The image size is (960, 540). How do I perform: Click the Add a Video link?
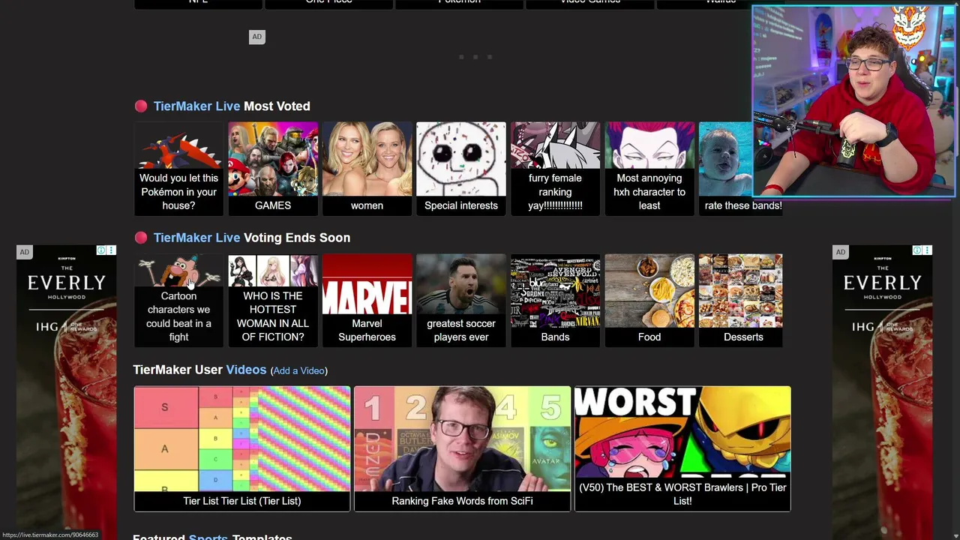[298, 370]
